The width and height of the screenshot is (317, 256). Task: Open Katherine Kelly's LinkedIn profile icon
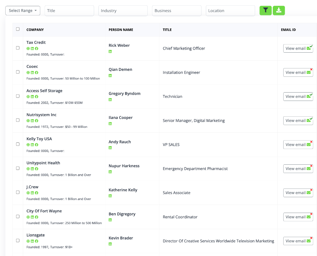point(110,196)
